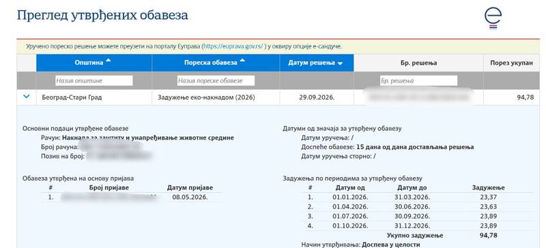Select the 30.06.2026. end date
This screenshot has width=546, height=248.
coord(412,207)
